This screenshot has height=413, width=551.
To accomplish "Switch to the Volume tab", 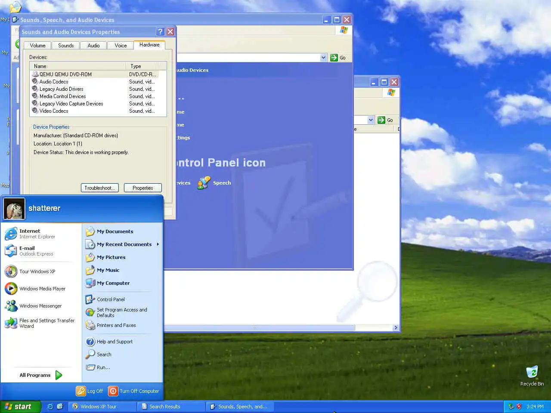I will (x=37, y=46).
